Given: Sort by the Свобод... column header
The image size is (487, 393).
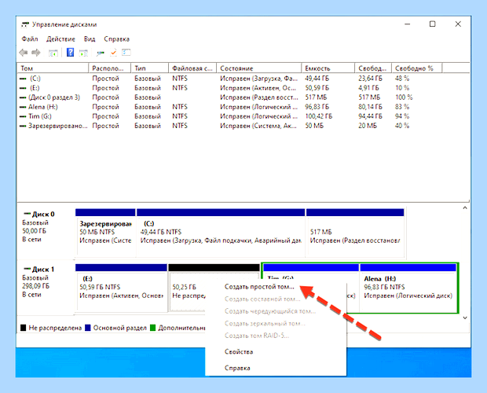Looking at the screenshot, I should pos(373,68).
